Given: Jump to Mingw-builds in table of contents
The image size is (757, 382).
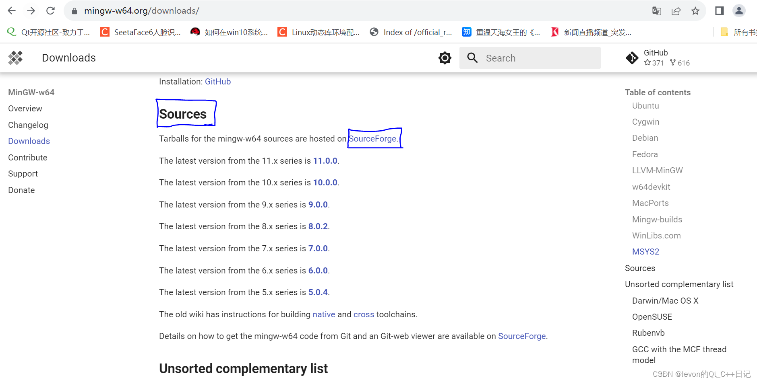Looking at the screenshot, I should click(x=657, y=220).
